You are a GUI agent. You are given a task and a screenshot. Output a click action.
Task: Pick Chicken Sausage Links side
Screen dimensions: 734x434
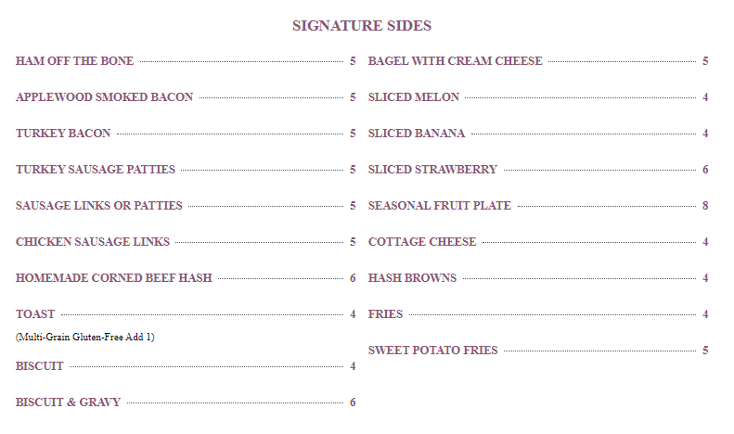[x=93, y=242]
